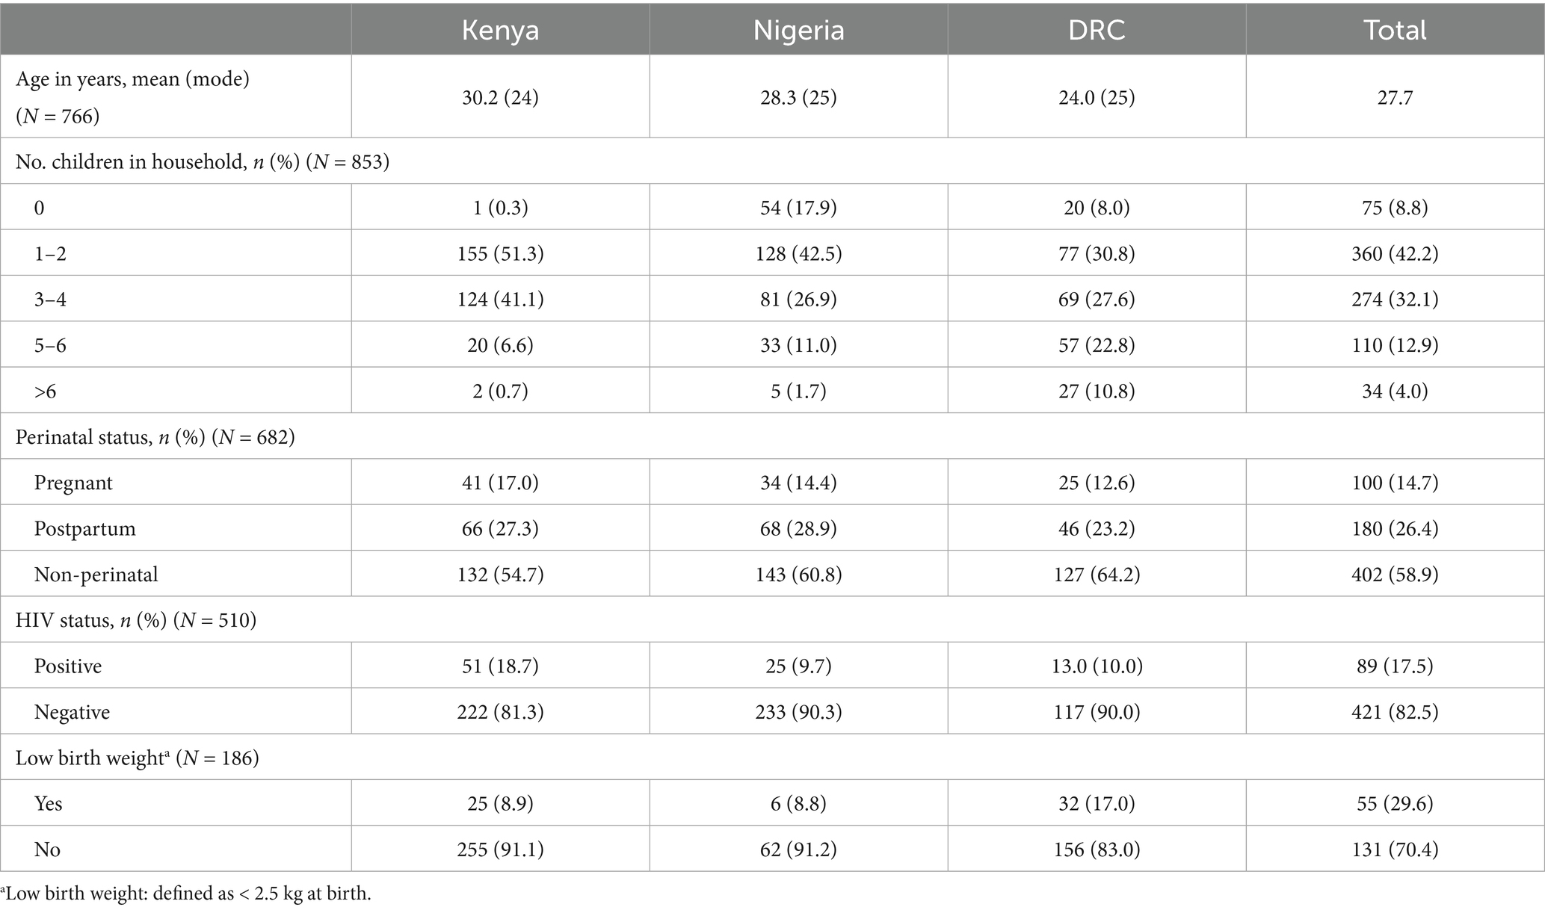Image resolution: width=1545 pixels, height=910 pixels.
Task: Select DRC's HIV positive cell '13.0 (10.0)'
Action: pos(1097,666)
